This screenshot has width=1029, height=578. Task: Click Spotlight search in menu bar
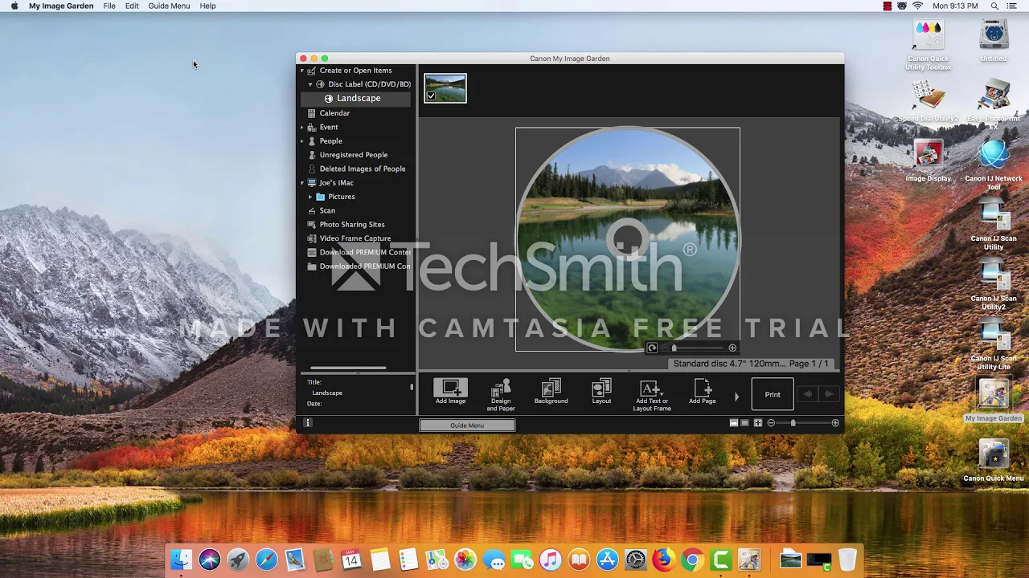[x=994, y=6]
